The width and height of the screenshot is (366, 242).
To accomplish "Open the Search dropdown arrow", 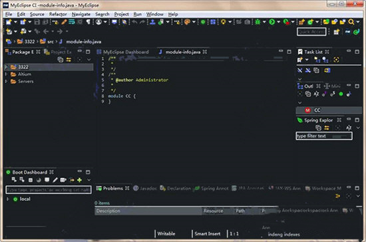I will (x=358, y=22).
